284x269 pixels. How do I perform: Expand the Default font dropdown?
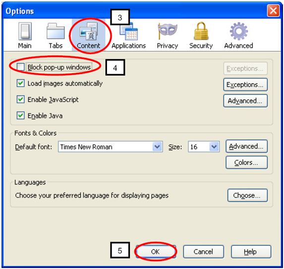pos(111,147)
